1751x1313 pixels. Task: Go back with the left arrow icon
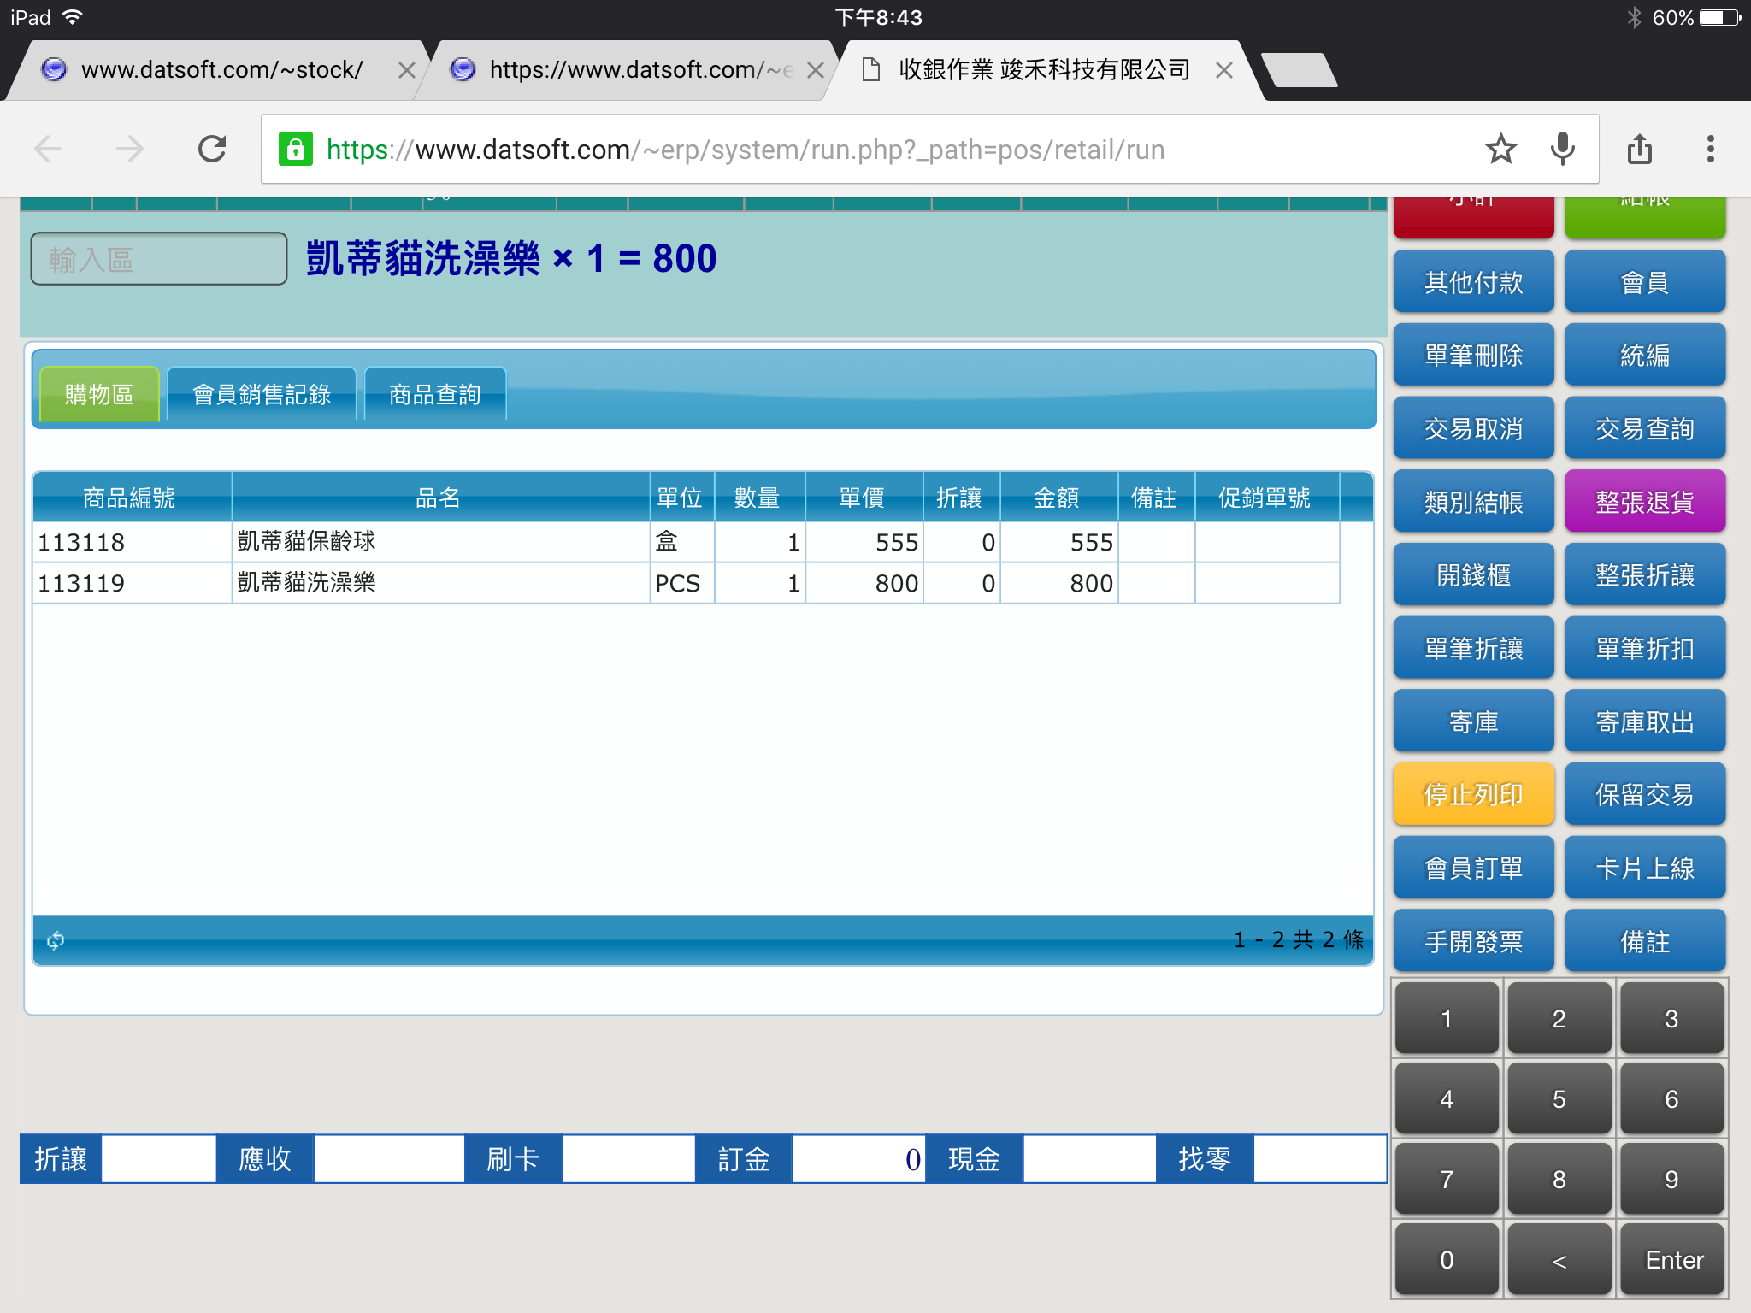tap(48, 150)
